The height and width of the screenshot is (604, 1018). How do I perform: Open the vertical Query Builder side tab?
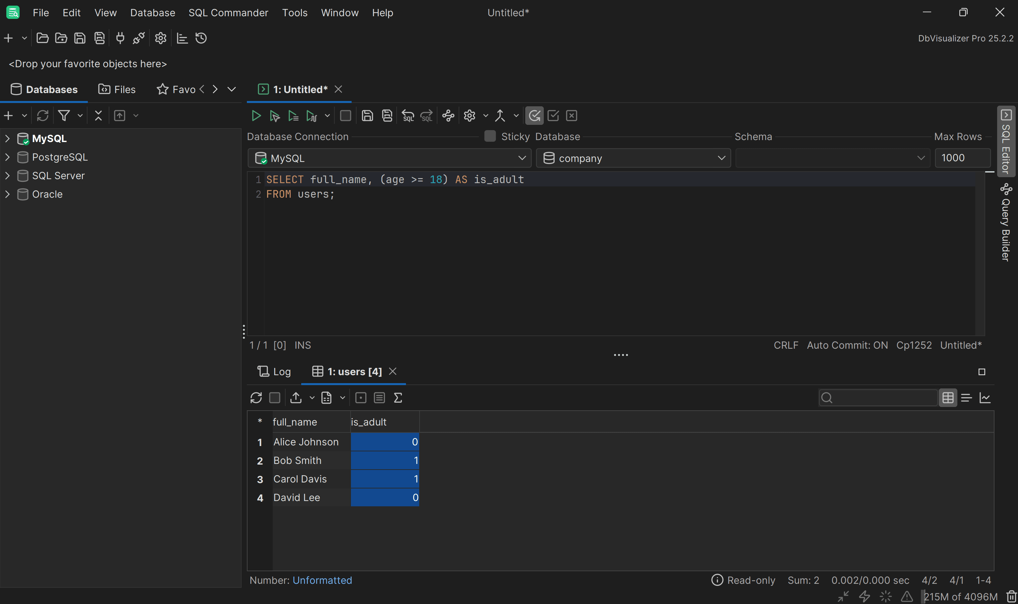(x=1006, y=222)
